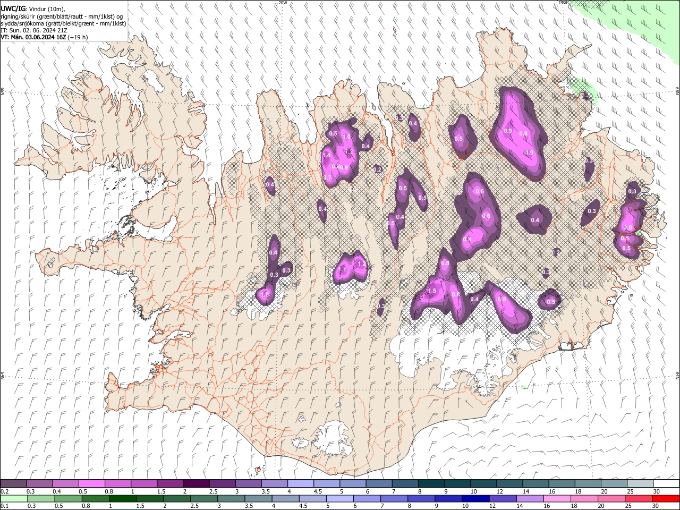This screenshot has height=510, width=680.
Task: Click the 0.7 value label on the map
Action: (328, 177)
